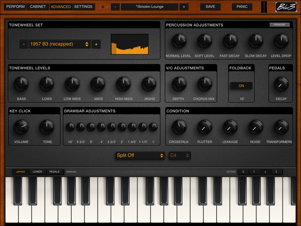Click the 2' drawbar adjustment knob
Viewport: 301px width, 226px height.
(x=122, y=127)
